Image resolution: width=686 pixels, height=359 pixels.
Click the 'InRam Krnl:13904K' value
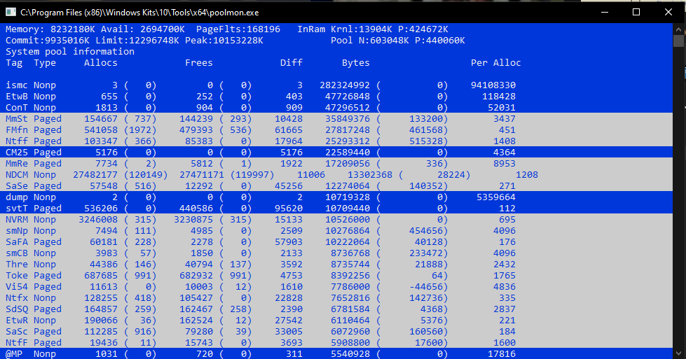tap(345, 29)
